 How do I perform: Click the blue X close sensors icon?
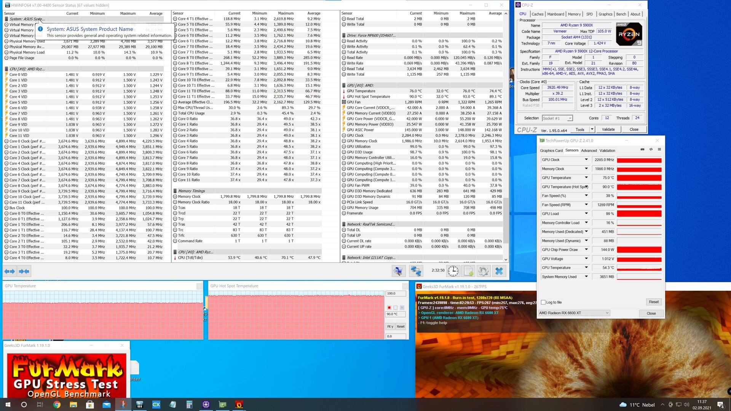coord(499,271)
